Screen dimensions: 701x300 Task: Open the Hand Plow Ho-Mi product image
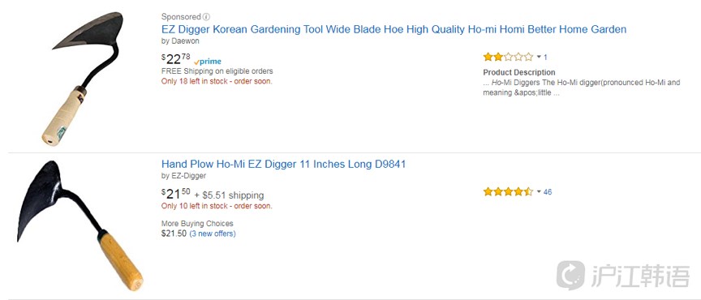(80, 225)
